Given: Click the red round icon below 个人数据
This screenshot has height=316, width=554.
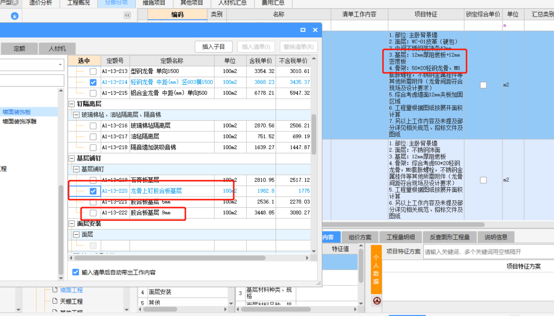Looking at the screenshot, I should coord(377,301).
